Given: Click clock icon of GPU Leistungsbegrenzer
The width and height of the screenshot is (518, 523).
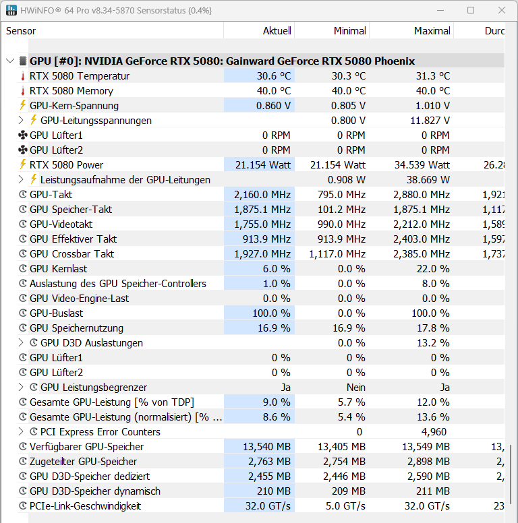Looking at the screenshot, I should [33, 388].
